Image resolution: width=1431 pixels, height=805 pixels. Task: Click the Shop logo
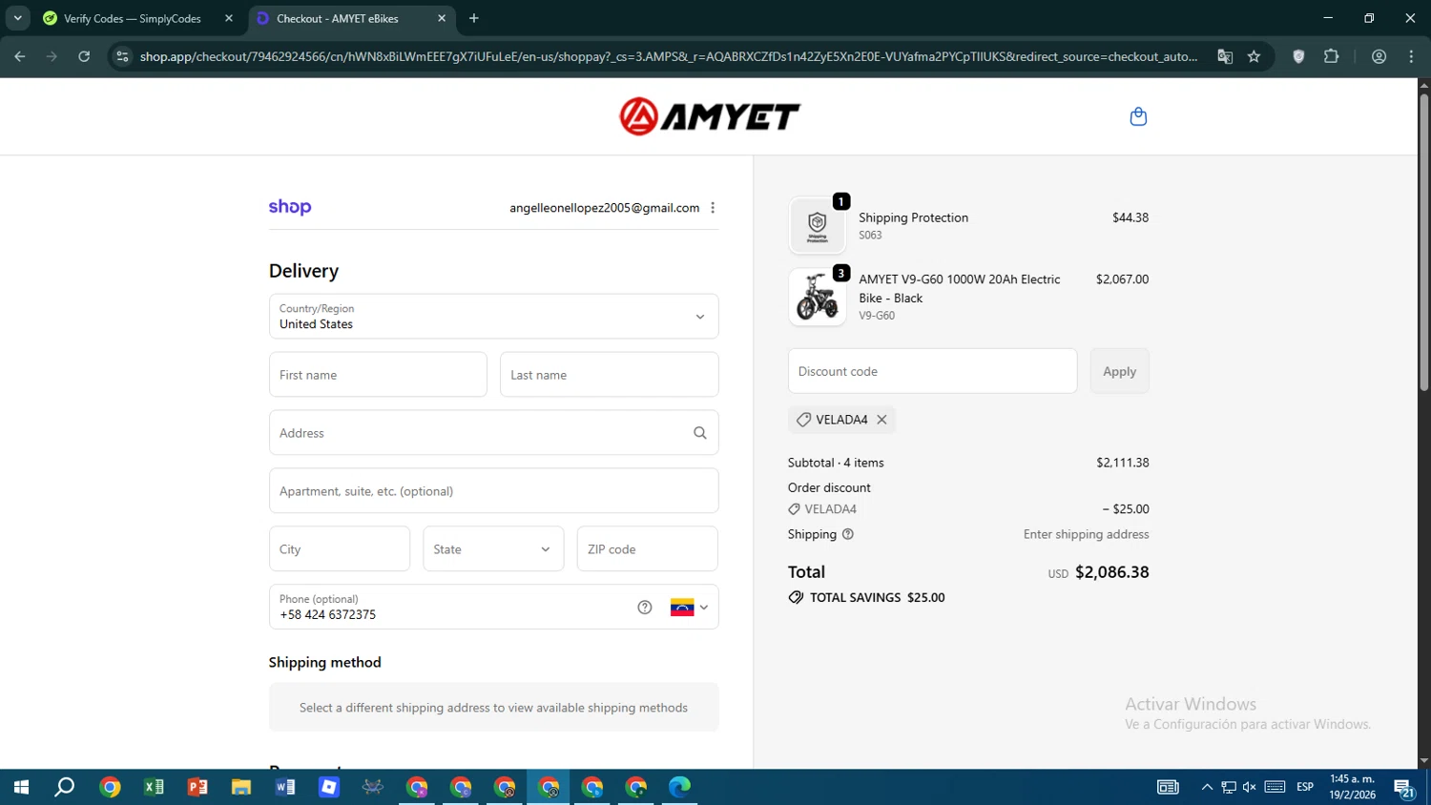click(x=290, y=207)
